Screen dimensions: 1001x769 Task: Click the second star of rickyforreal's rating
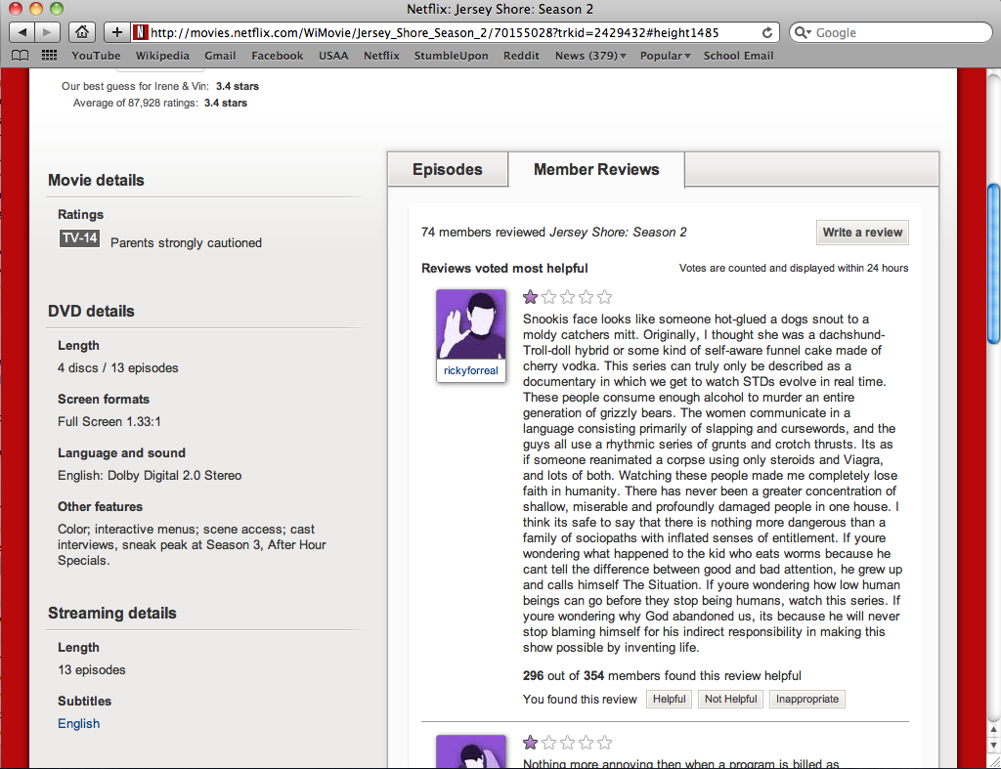click(548, 297)
